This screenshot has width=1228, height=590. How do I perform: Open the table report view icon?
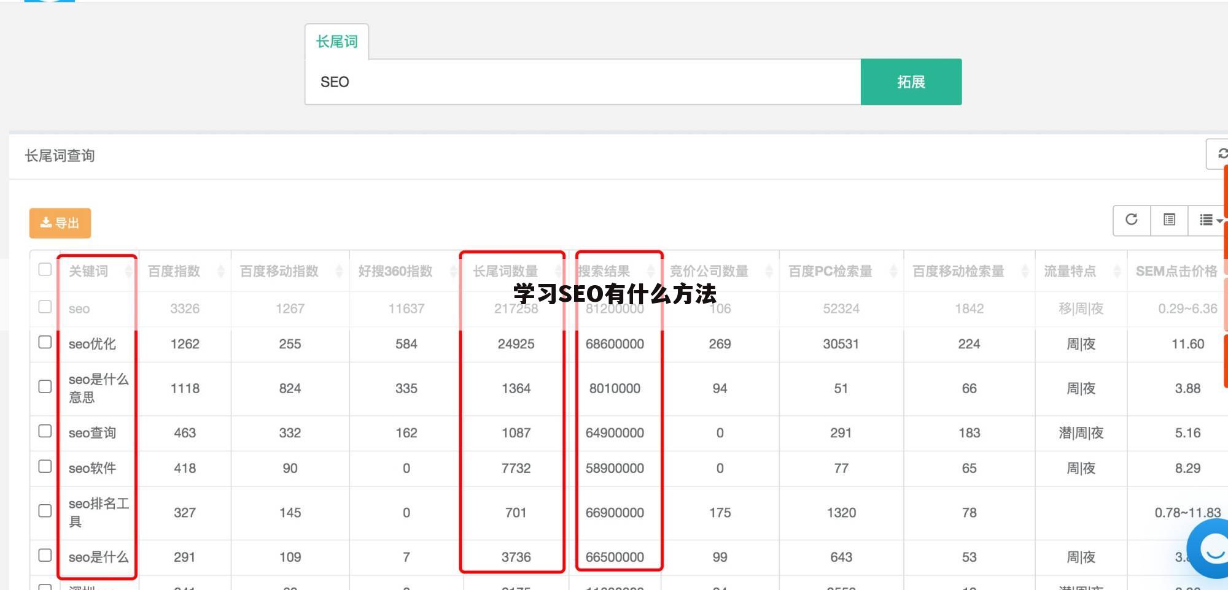[1169, 220]
